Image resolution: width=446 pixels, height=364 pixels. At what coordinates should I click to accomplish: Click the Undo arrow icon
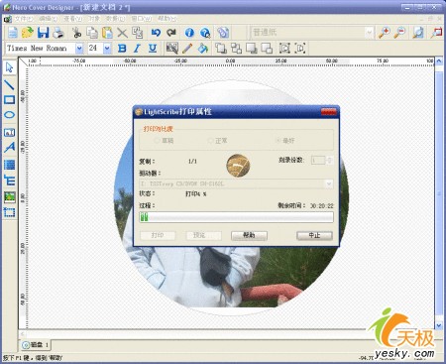coord(156,33)
